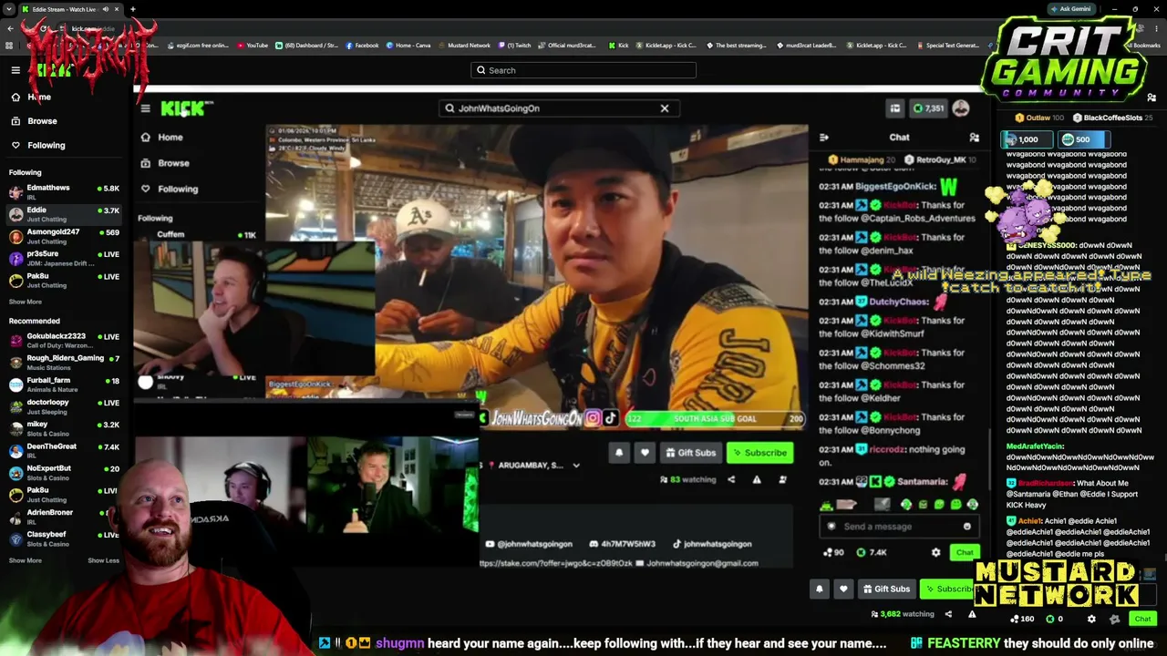Share the embedded stream via the share icon
Image resolution: width=1167 pixels, height=656 pixels.
(731, 479)
